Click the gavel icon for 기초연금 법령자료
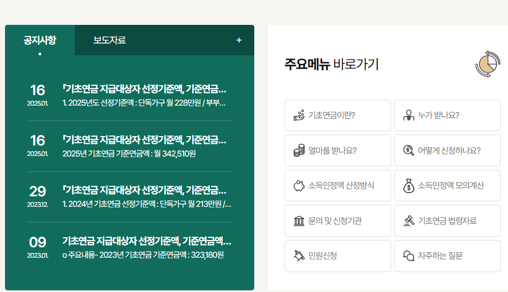 (409, 221)
